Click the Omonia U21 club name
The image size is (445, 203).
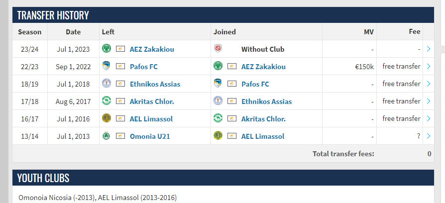[150, 136]
